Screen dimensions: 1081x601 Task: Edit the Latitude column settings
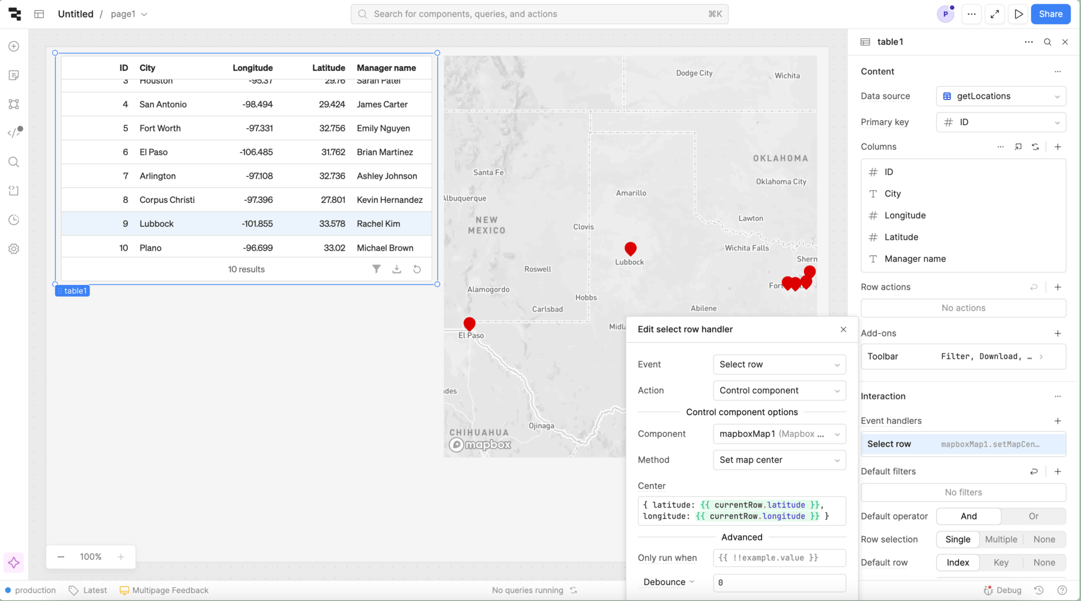tap(963, 237)
